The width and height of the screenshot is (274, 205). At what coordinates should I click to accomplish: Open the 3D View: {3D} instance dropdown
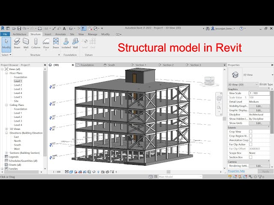(243, 85)
